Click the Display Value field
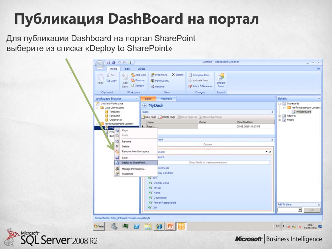 (x=161, y=183)
